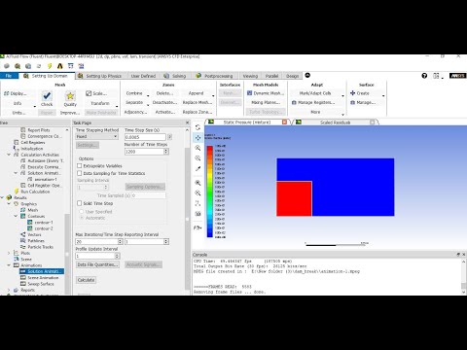Collapse Calculation Activities tree node
This screenshot has width=467, height=350.
9,155
